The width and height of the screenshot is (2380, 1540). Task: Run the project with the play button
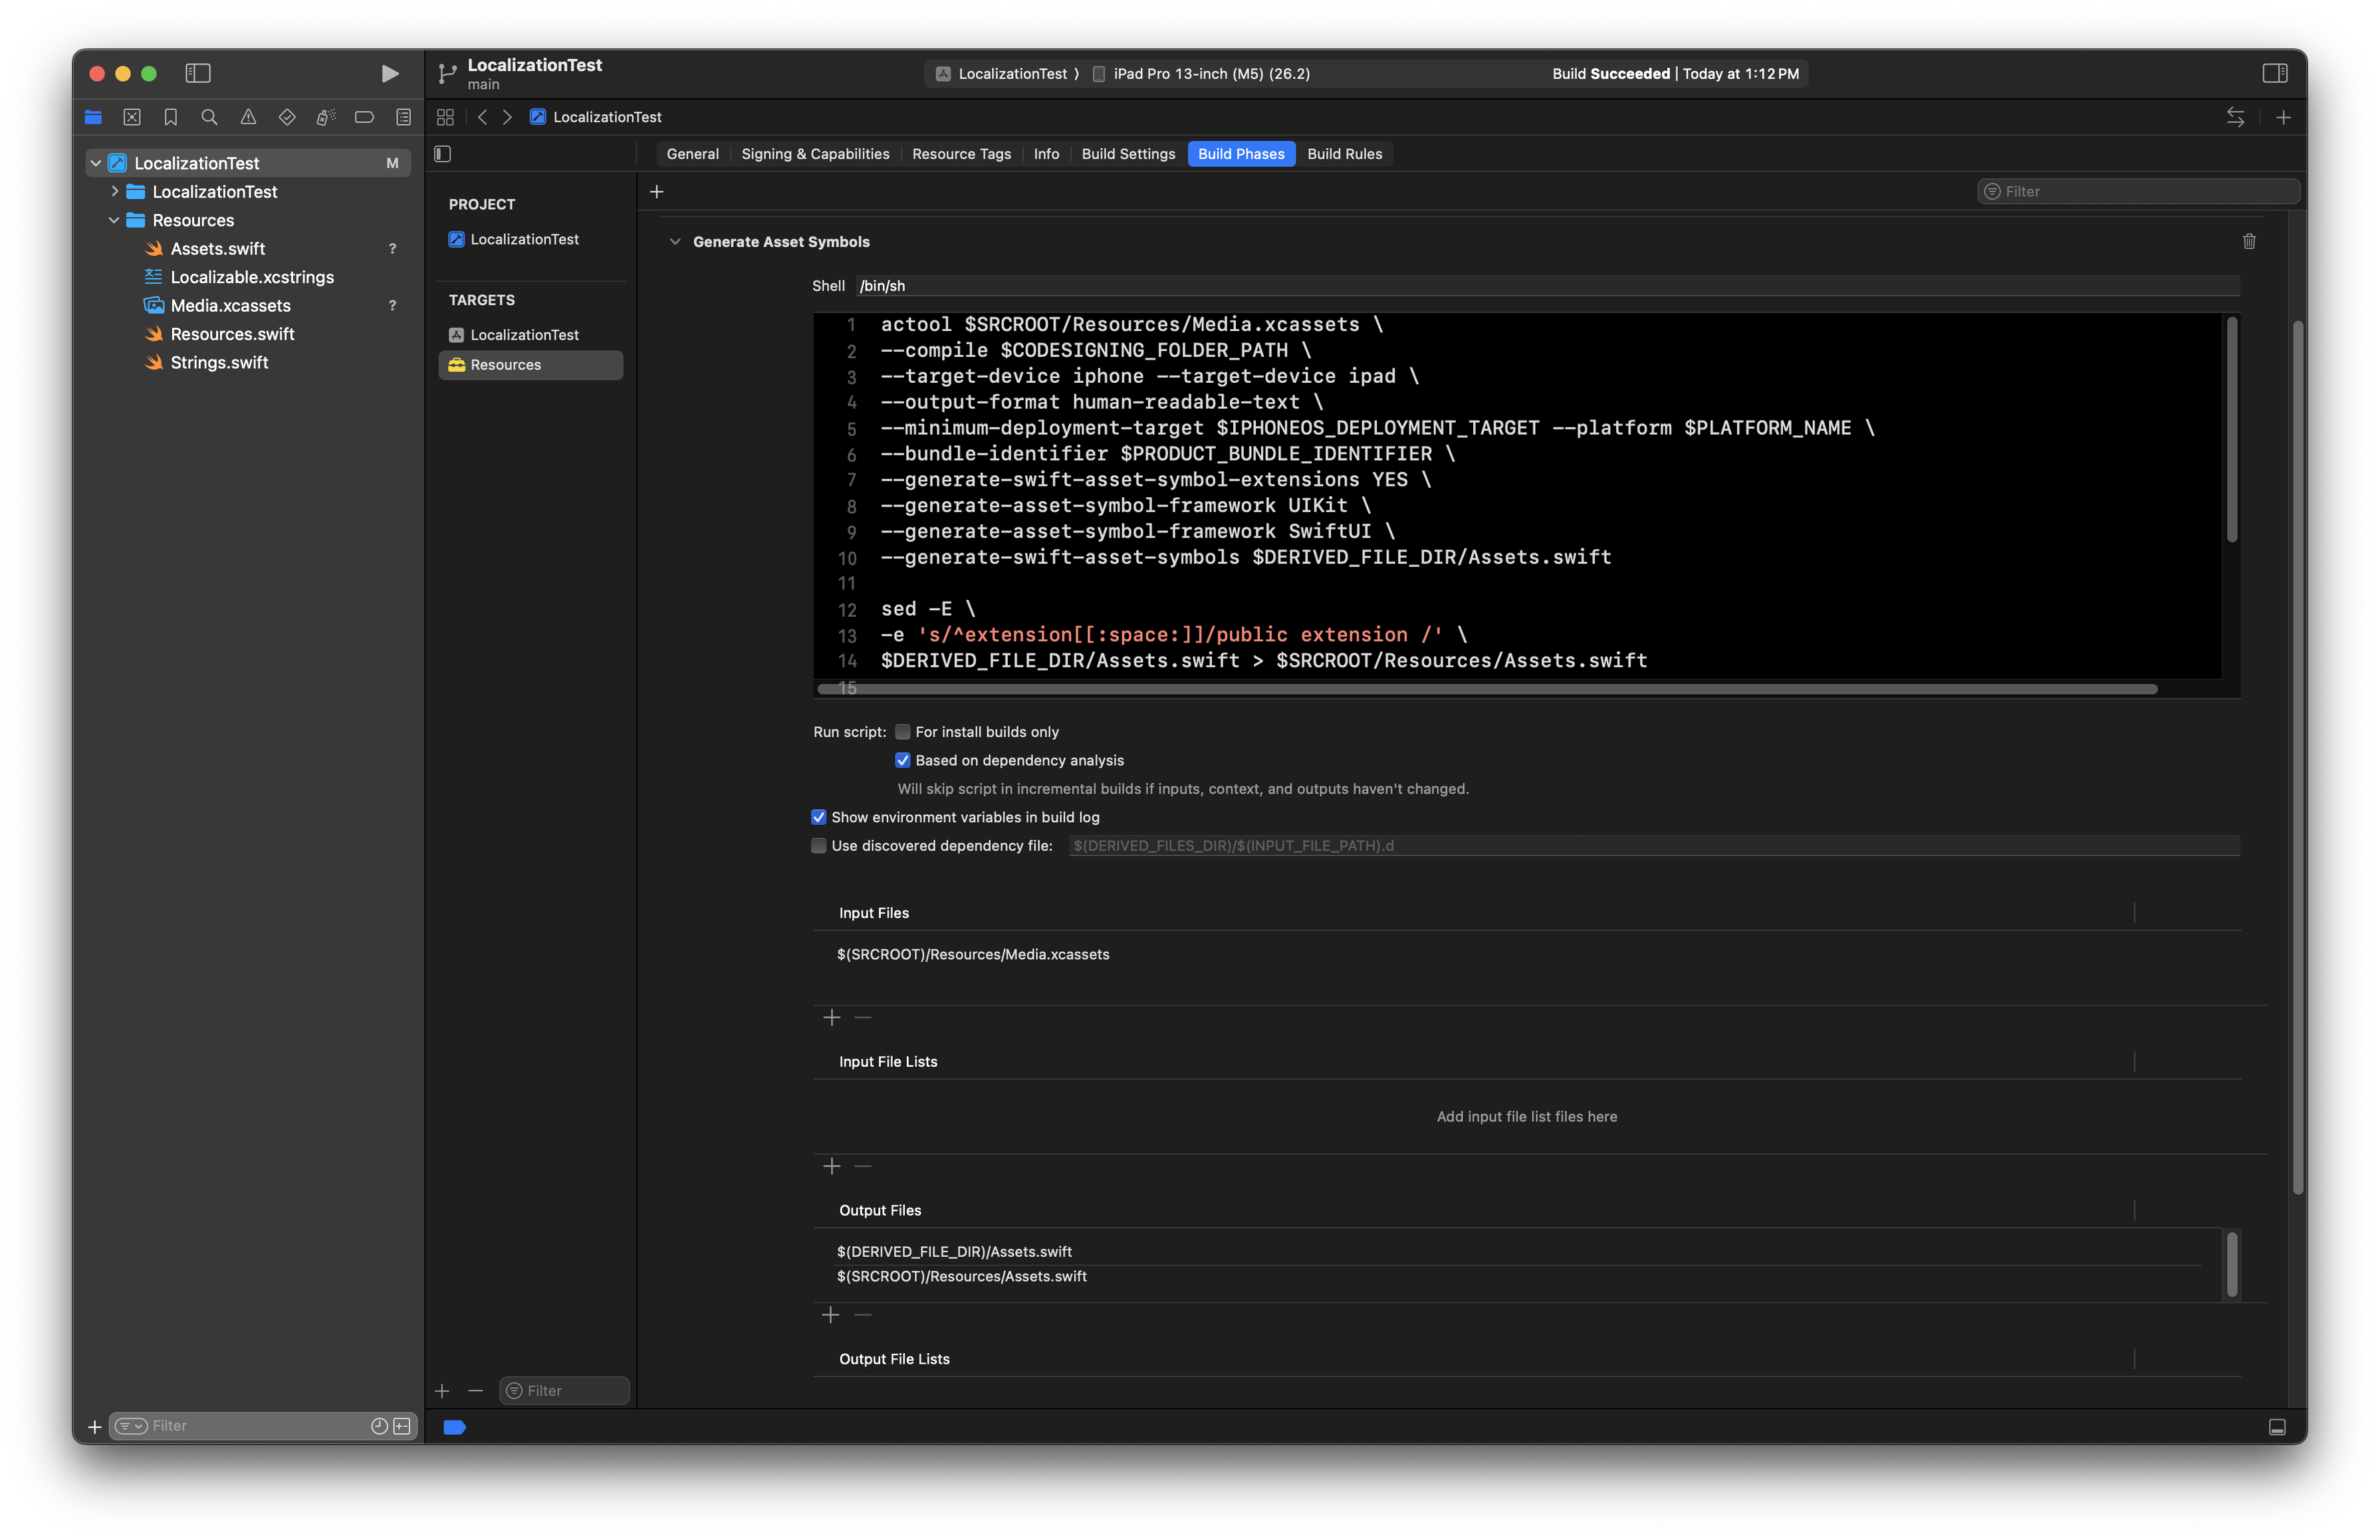click(x=390, y=73)
